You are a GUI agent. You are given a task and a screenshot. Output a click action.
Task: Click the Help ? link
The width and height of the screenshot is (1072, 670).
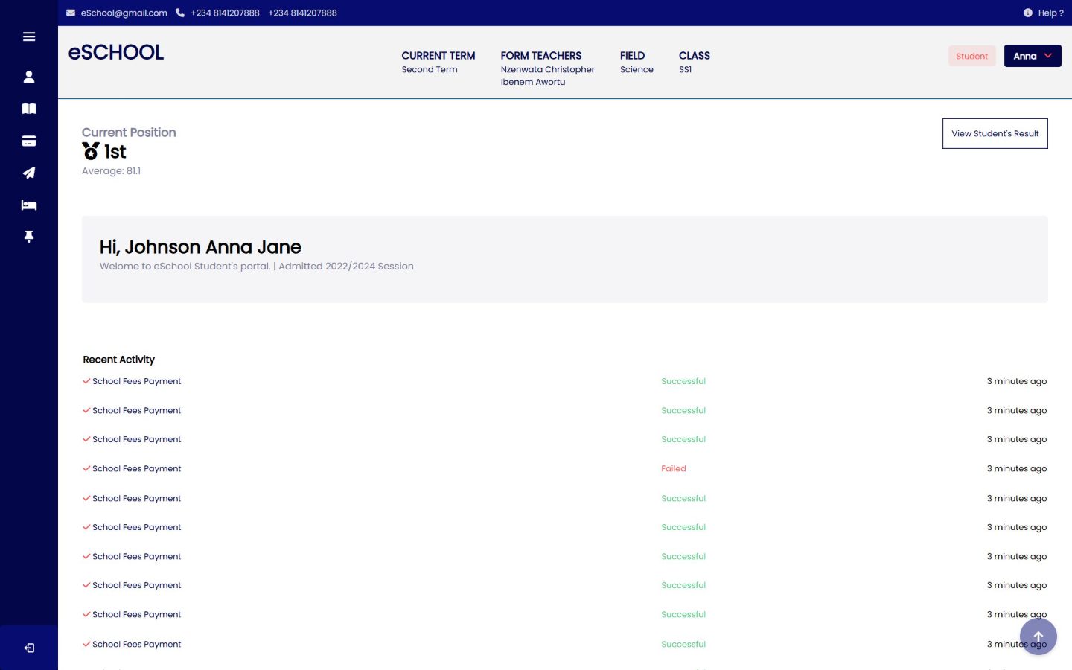click(x=1050, y=13)
